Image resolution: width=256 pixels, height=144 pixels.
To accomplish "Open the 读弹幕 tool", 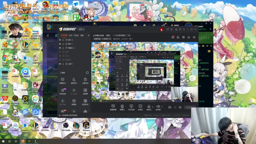I will [85, 92].
